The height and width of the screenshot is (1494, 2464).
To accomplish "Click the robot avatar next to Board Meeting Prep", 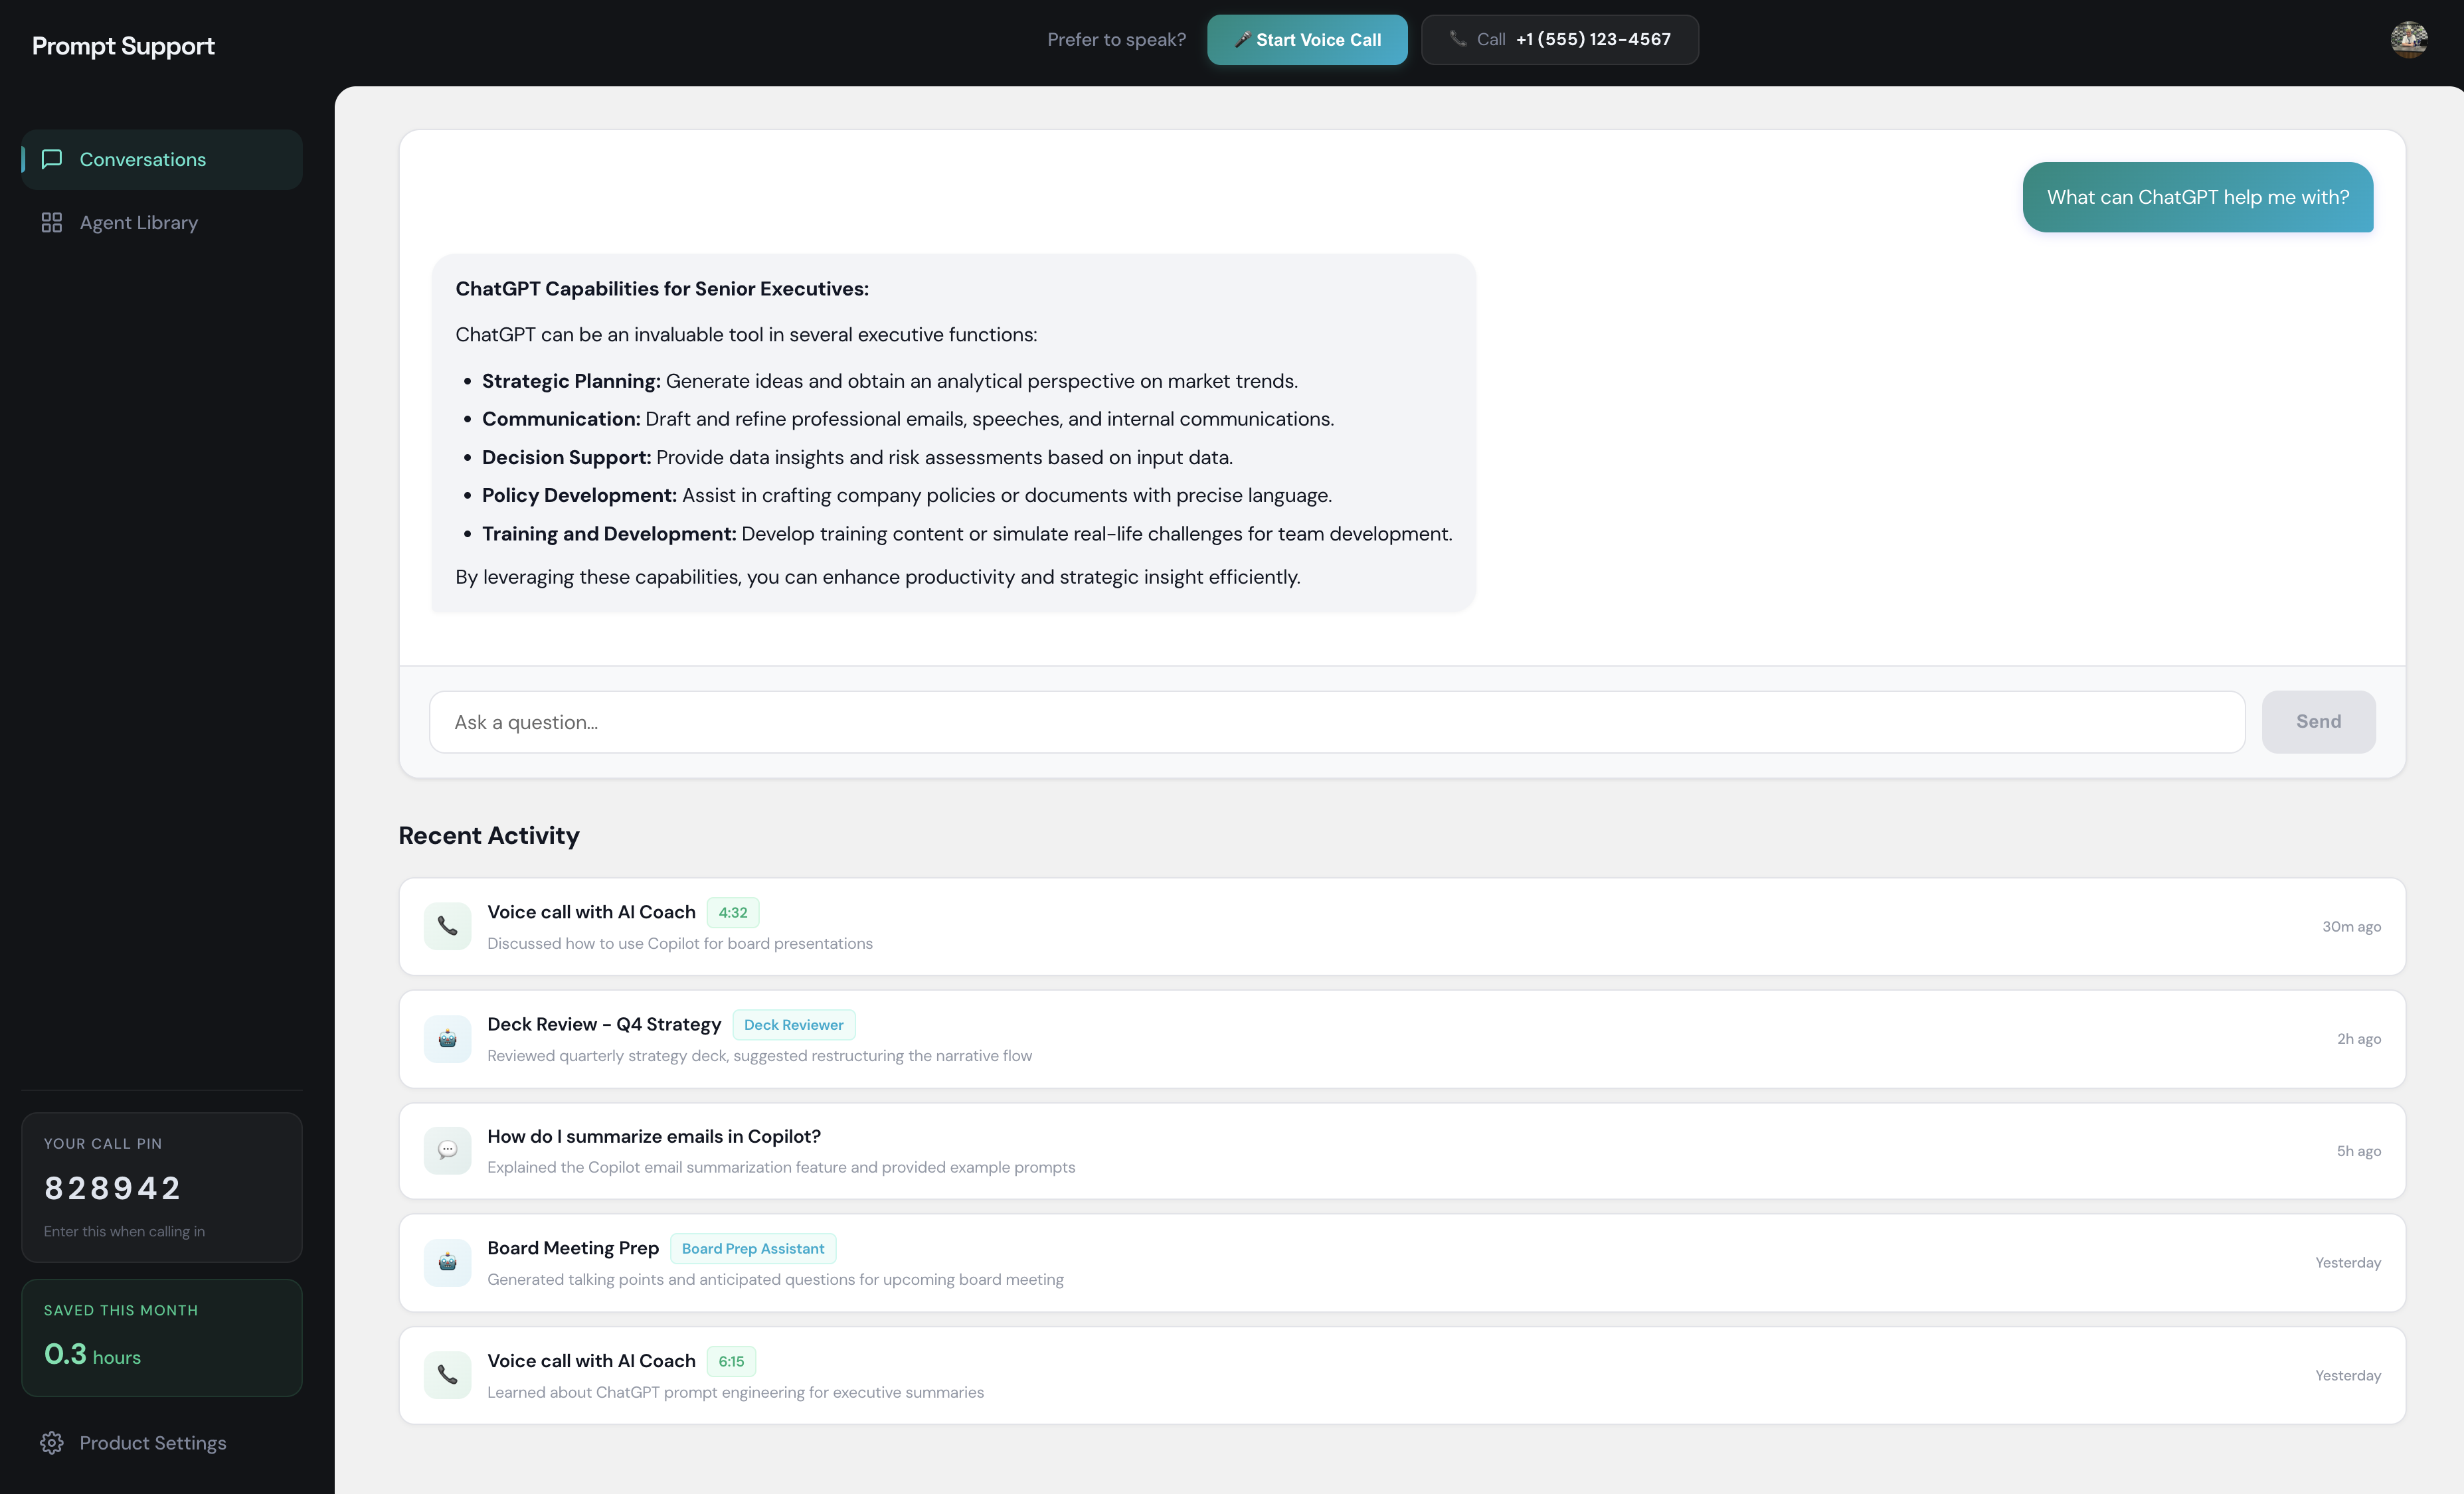I will point(447,1262).
